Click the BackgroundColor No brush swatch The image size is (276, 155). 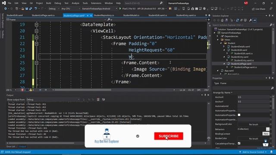[254, 124]
